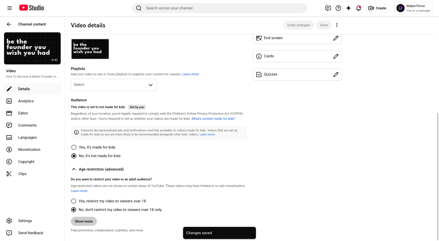
Task: Open the hamburger navigation menu
Action: coord(10,8)
